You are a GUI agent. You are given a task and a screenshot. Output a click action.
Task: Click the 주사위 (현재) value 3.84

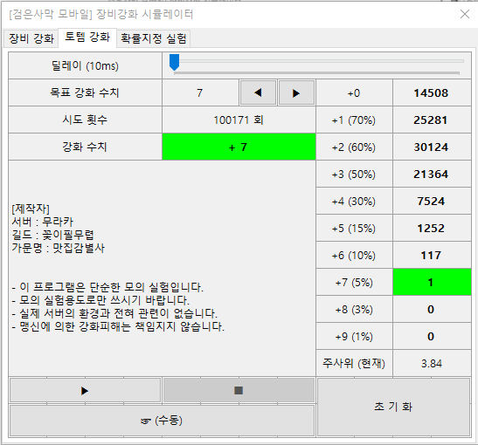coord(432,363)
